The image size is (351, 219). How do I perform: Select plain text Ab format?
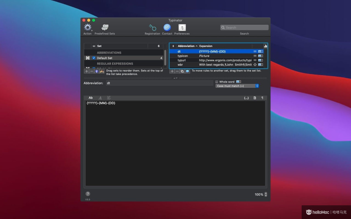(x=90, y=98)
